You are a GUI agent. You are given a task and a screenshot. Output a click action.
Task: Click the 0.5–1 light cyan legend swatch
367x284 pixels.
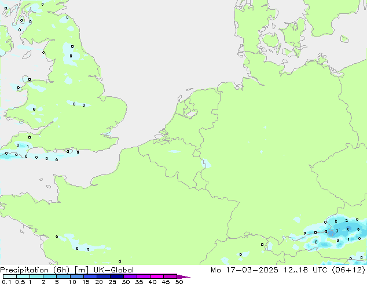click(23, 276)
